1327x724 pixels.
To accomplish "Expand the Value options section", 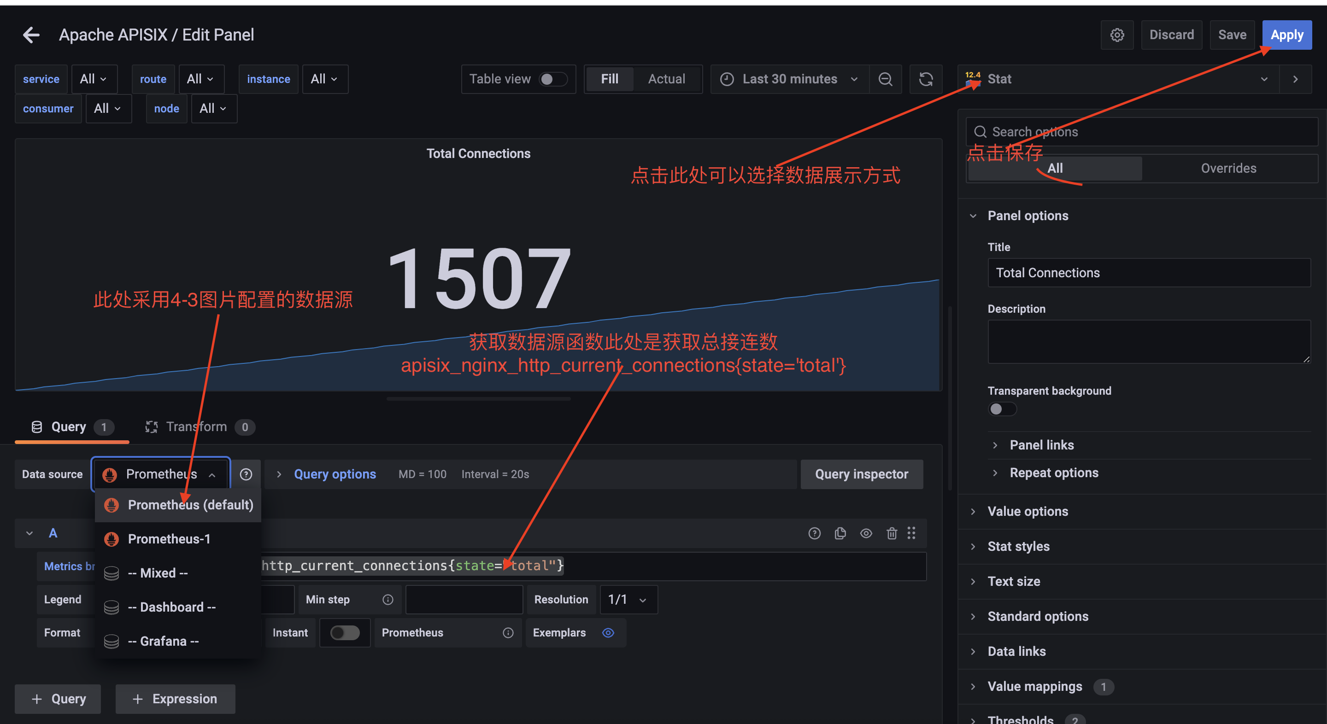I will tap(1028, 511).
